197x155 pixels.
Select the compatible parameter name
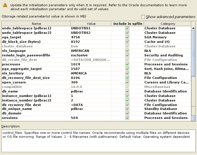12,87
